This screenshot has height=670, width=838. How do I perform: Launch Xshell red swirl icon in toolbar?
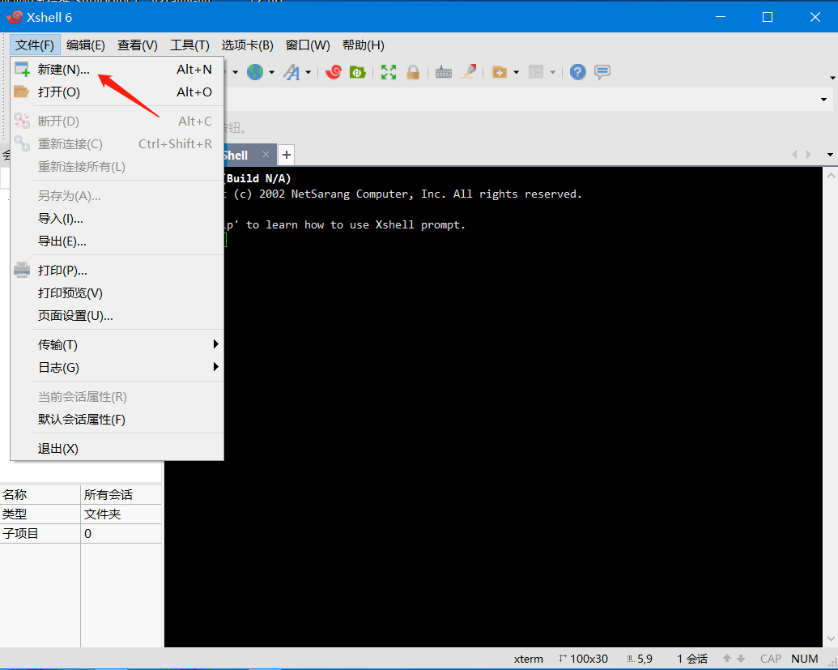(x=334, y=71)
